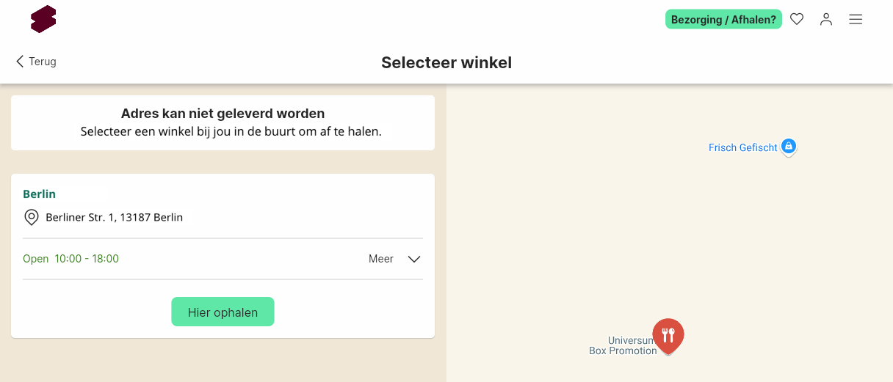
Task: Open the hamburger menu
Action: pos(856,19)
